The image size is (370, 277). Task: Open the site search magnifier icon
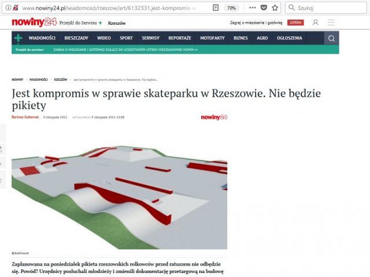331,39
